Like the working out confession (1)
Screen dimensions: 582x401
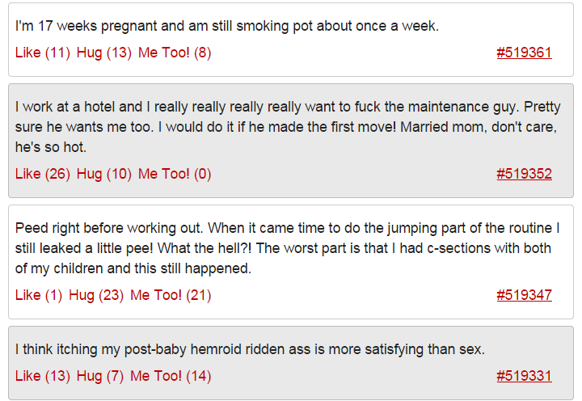(x=39, y=295)
